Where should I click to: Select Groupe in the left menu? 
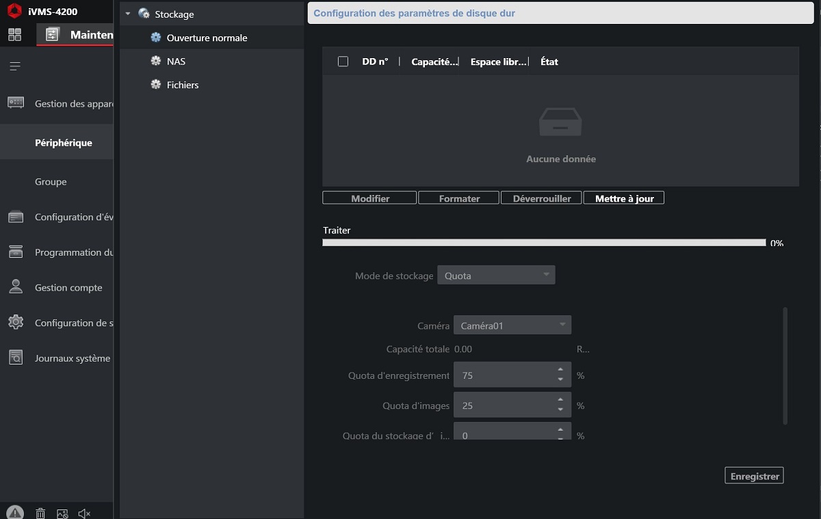51,182
